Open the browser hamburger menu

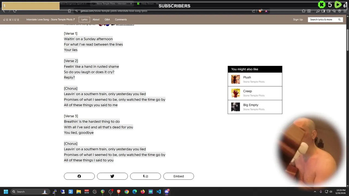345,11
